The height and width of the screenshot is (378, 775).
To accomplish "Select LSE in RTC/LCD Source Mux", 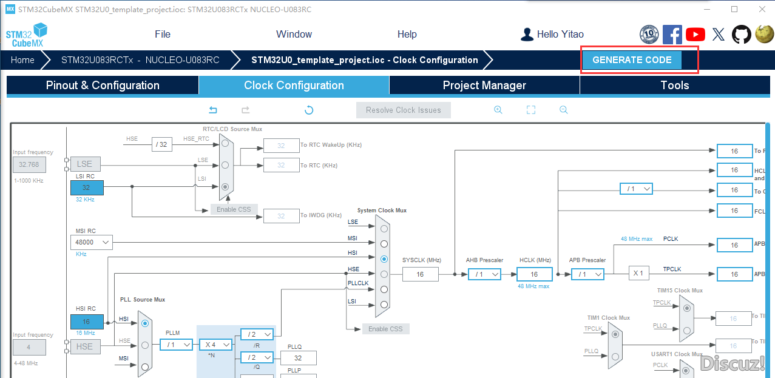I will pyautogui.click(x=226, y=165).
